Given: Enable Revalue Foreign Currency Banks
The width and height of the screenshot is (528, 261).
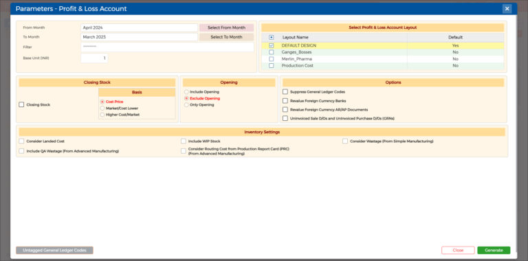Looking at the screenshot, I should click(x=285, y=100).
